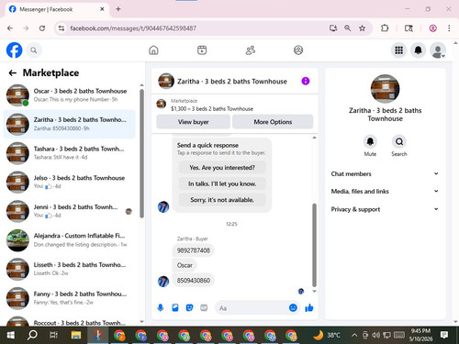Open the Groups icon in top bar
The image size is (459, 344).
[298, 50]
